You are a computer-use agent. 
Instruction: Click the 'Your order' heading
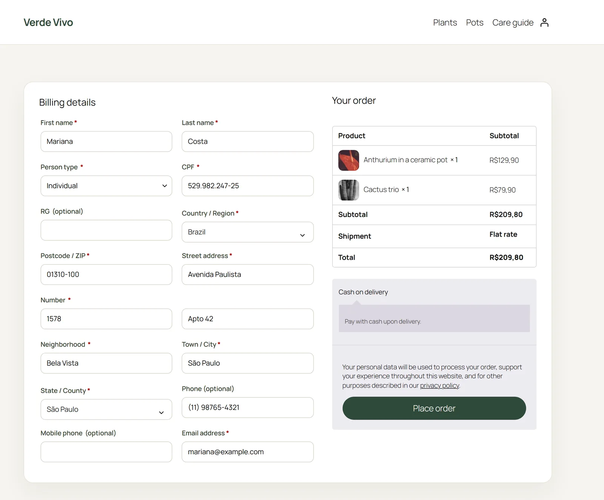click(354, 100)
